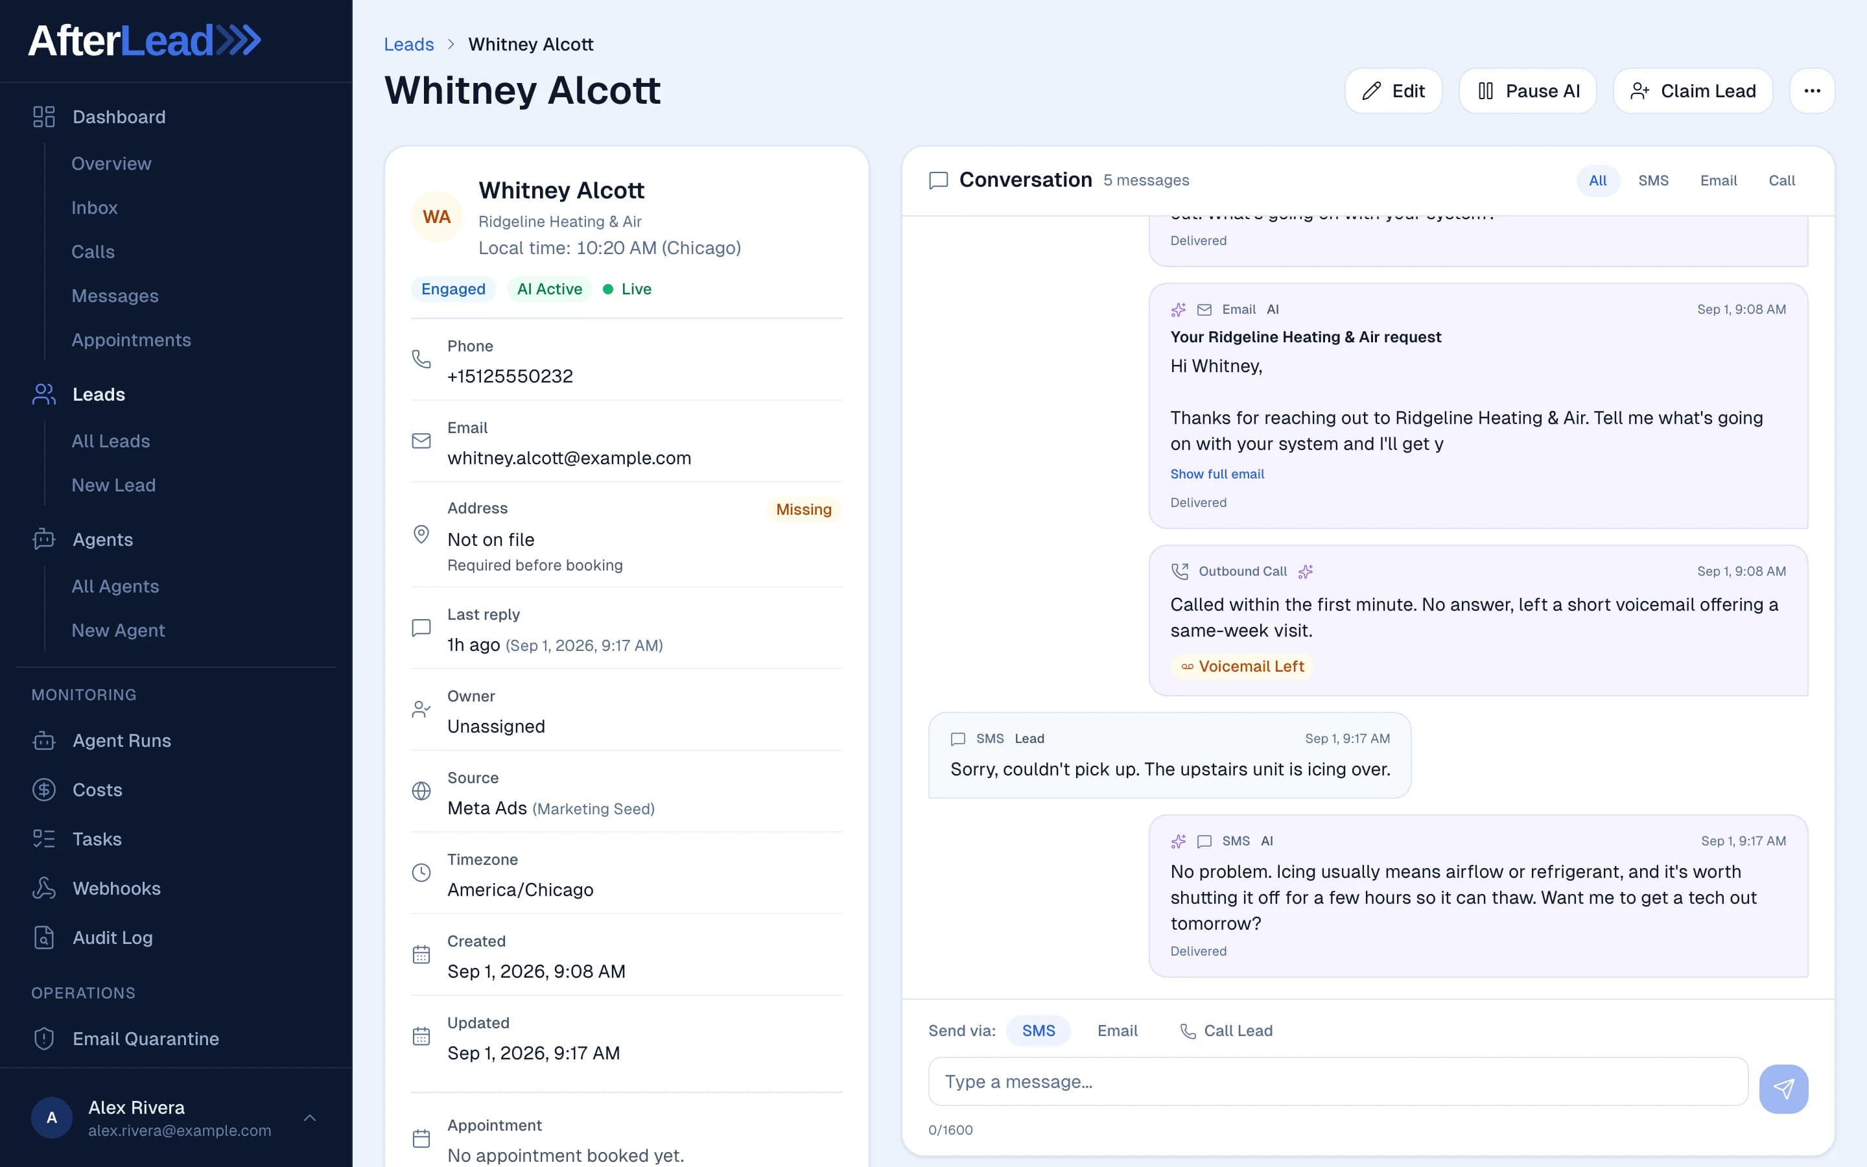Image resolution: width=1867 pixels, height=1167 pixels.
Task: Click the Agents robot icon
Action: [44, 539]
